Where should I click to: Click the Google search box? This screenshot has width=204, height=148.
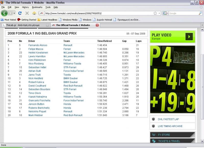point(184,13)
